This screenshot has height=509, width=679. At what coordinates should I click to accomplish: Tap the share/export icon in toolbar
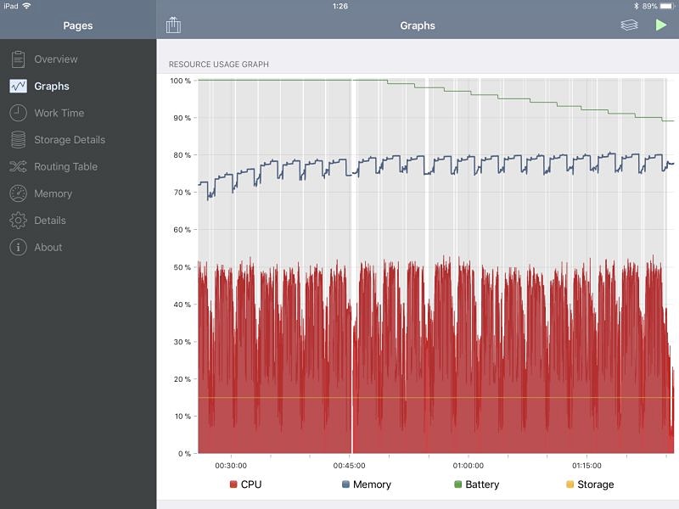coord(173,25)
